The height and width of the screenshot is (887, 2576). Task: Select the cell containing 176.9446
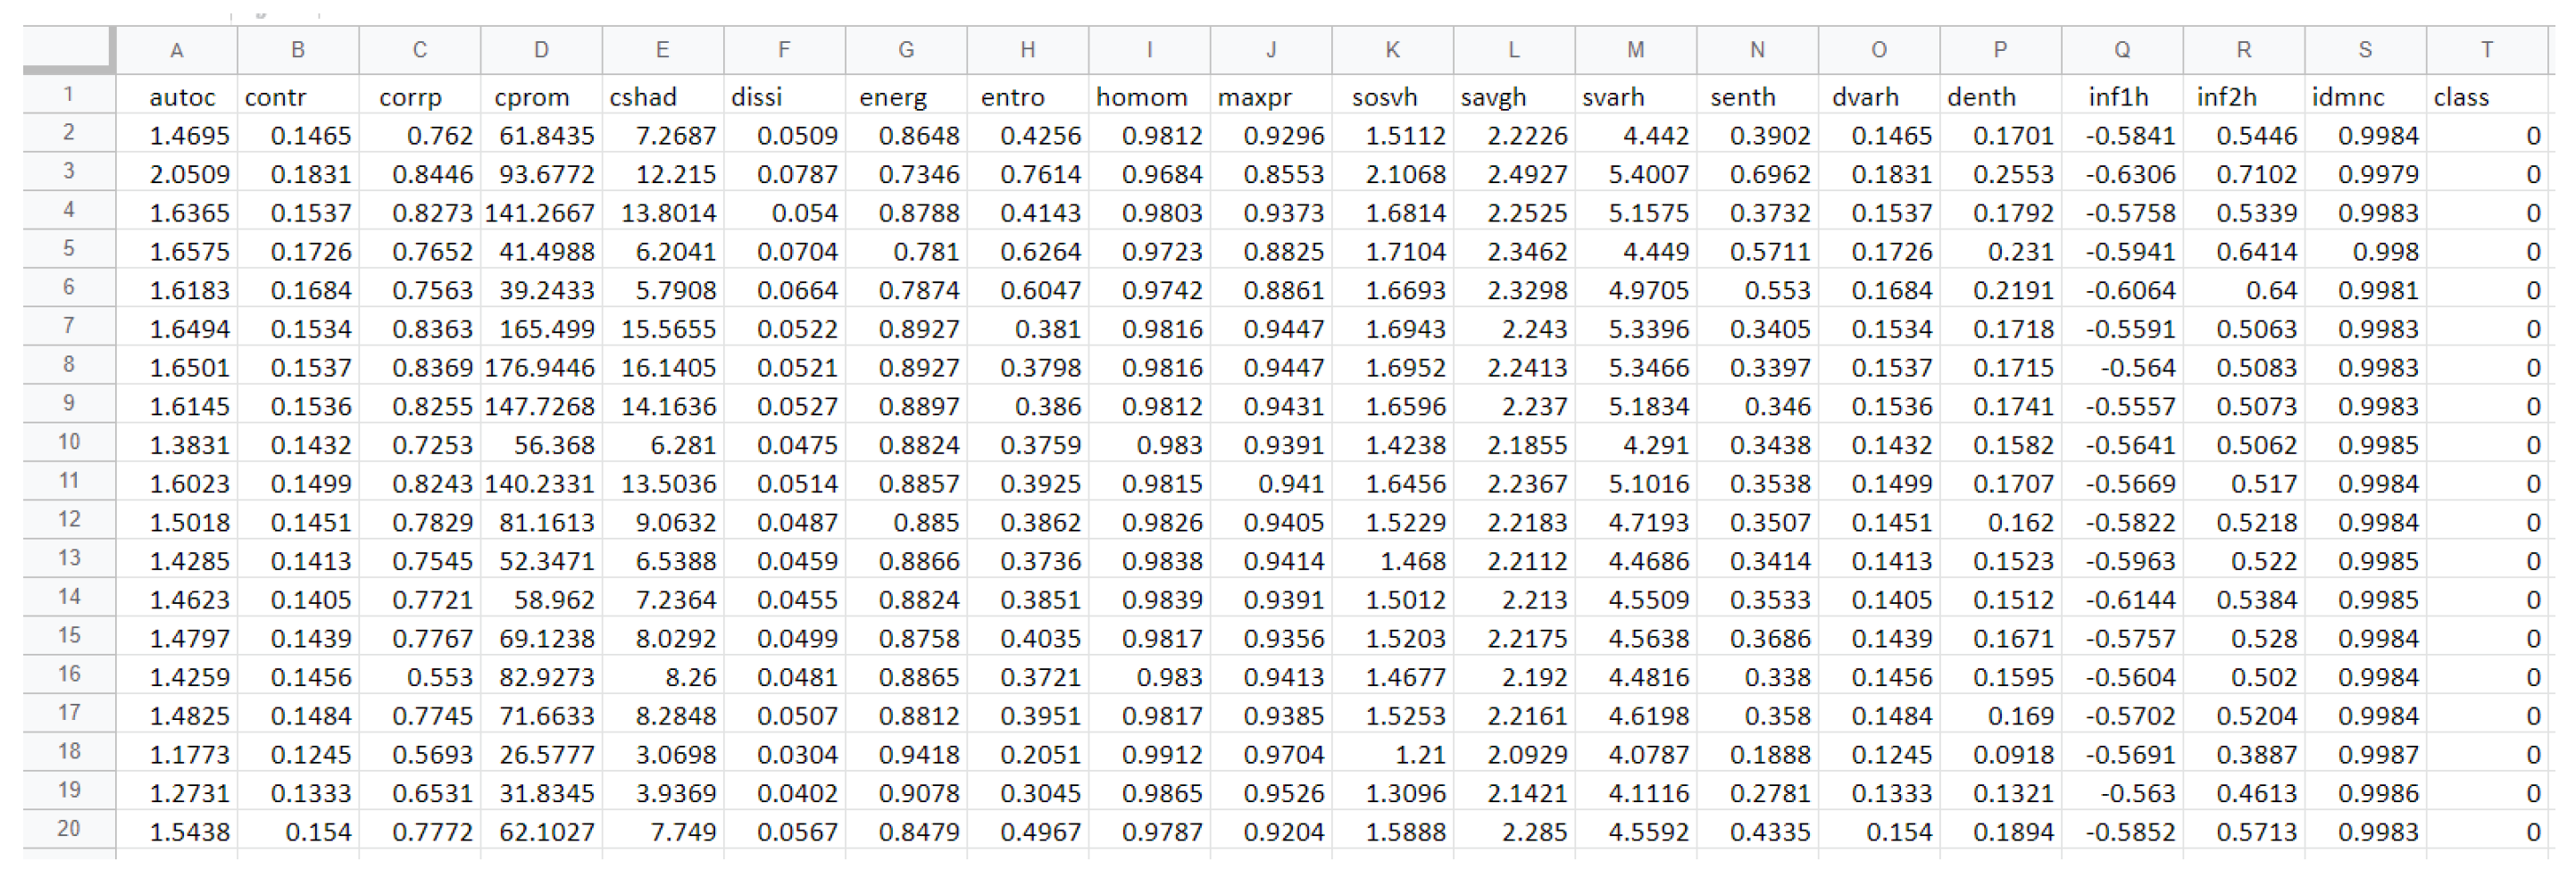click(540, 368)
